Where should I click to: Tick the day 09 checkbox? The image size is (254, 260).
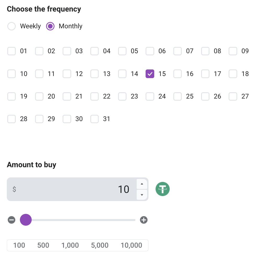[233, 51]
